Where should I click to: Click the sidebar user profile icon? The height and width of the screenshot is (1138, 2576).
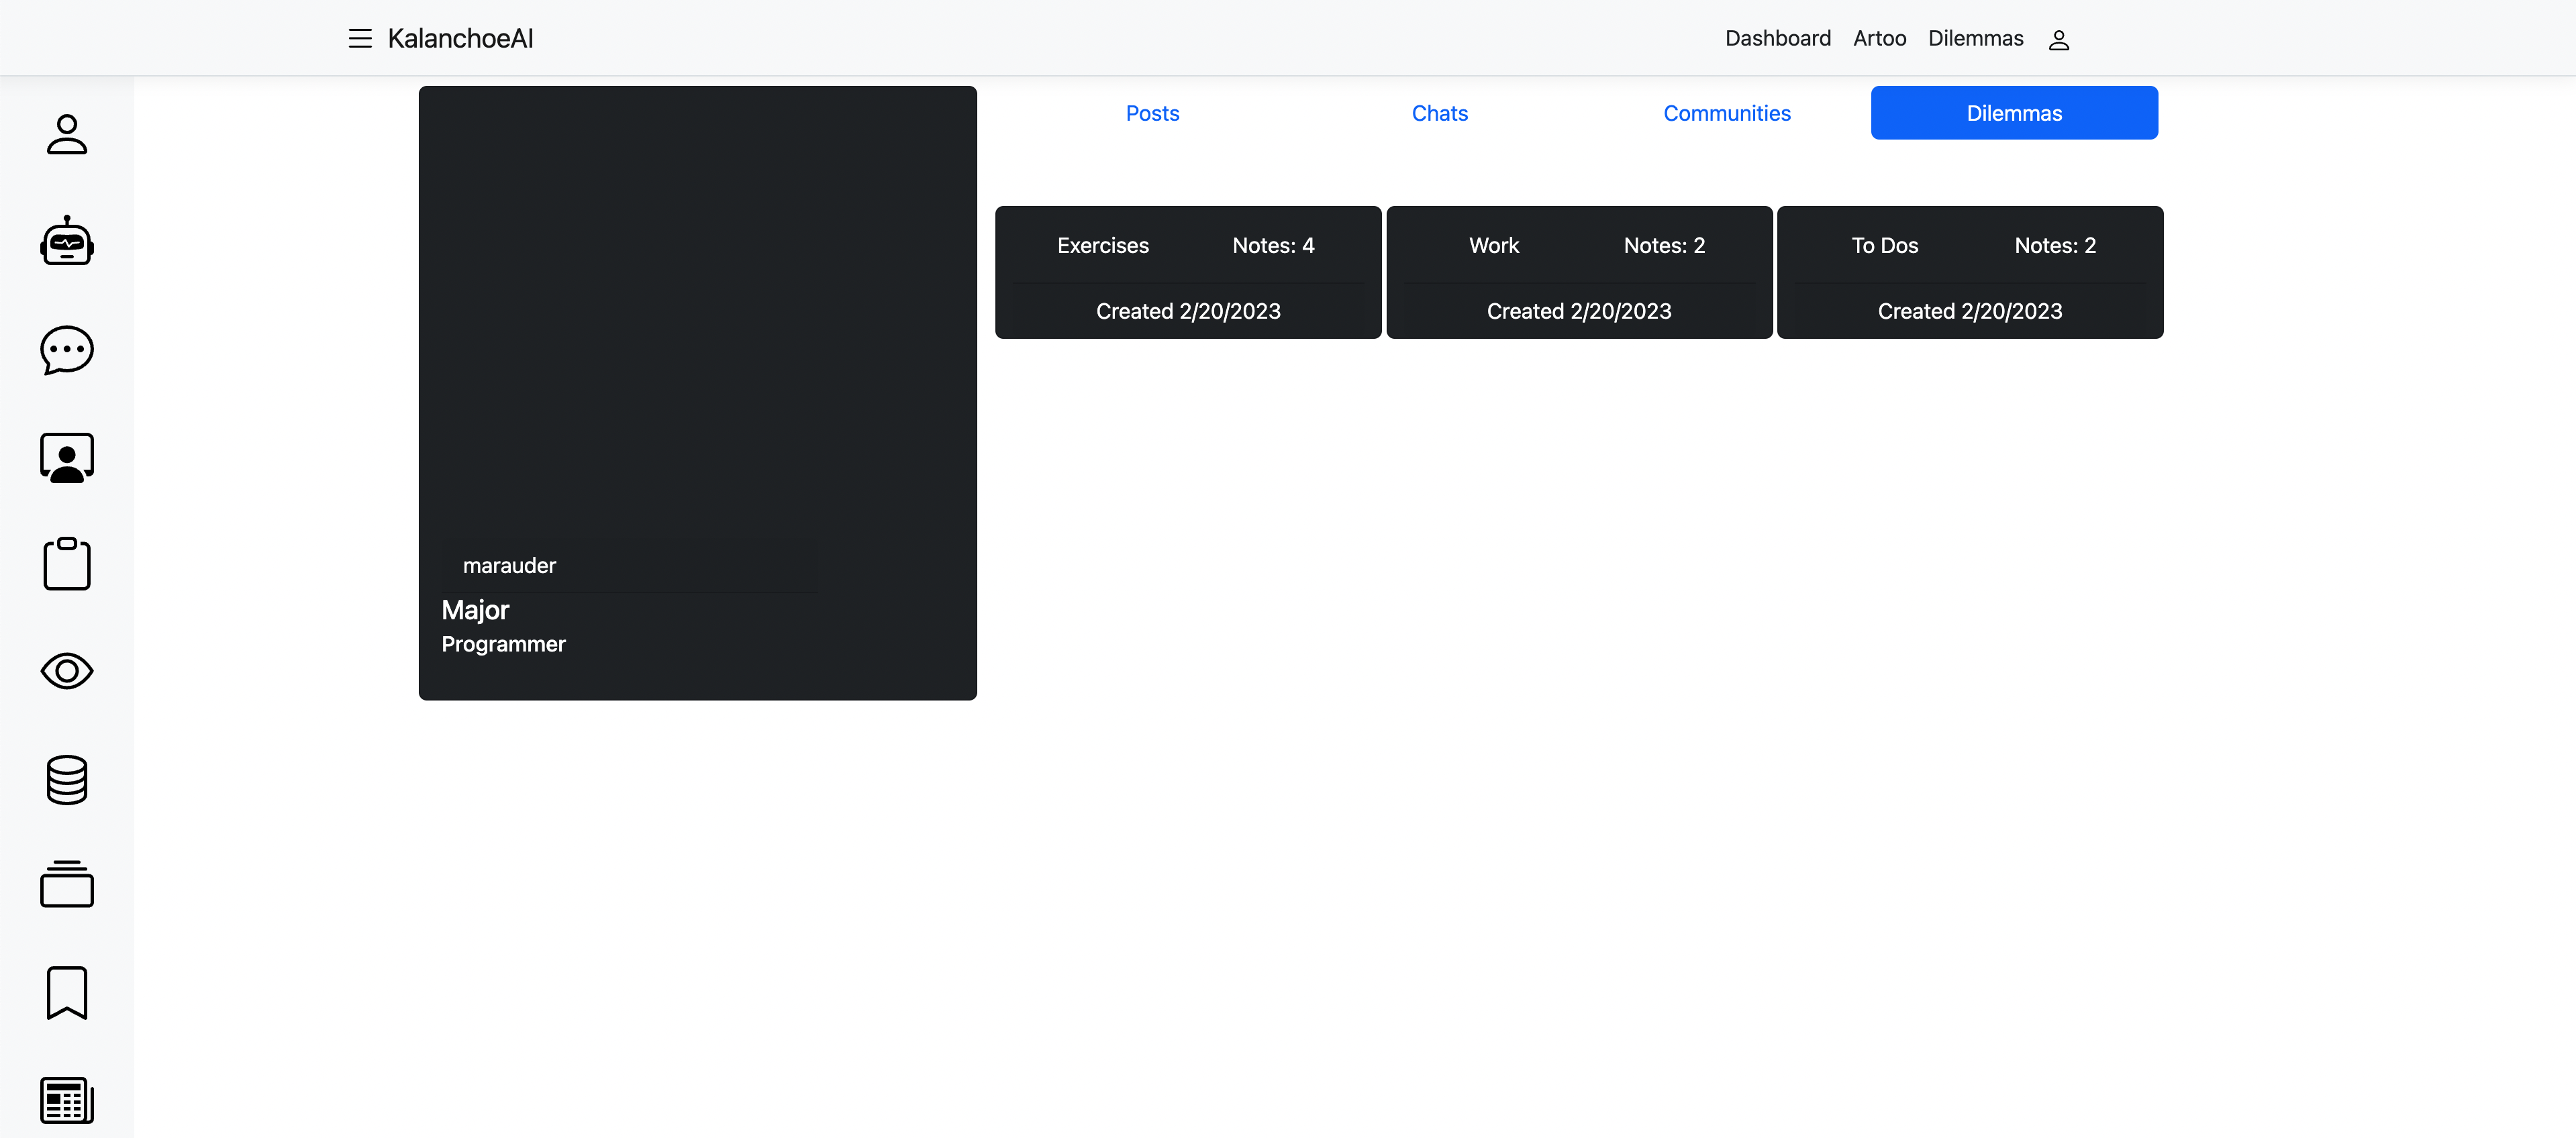tap(67, 135)
